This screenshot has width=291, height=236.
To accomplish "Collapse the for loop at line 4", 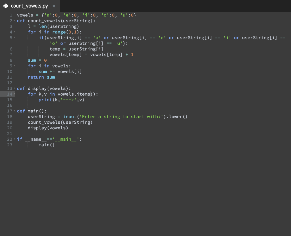I will tap(14, 32).
